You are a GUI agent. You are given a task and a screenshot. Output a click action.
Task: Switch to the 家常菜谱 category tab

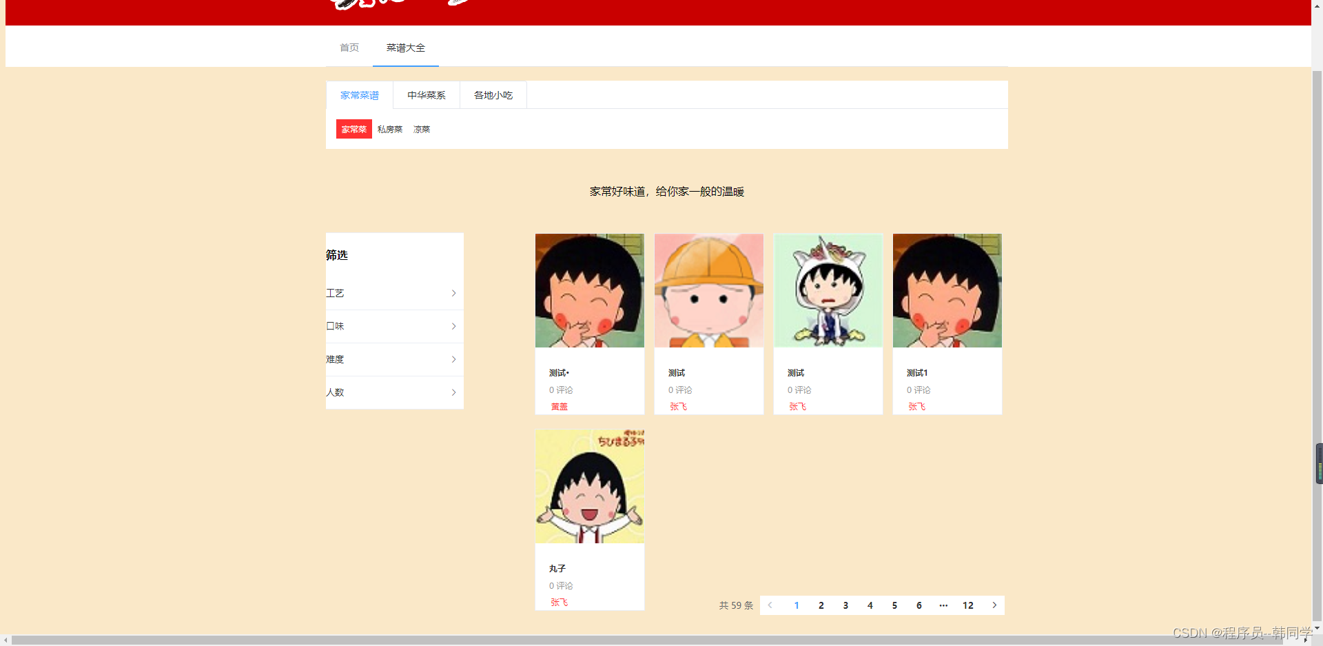(360, 95)
